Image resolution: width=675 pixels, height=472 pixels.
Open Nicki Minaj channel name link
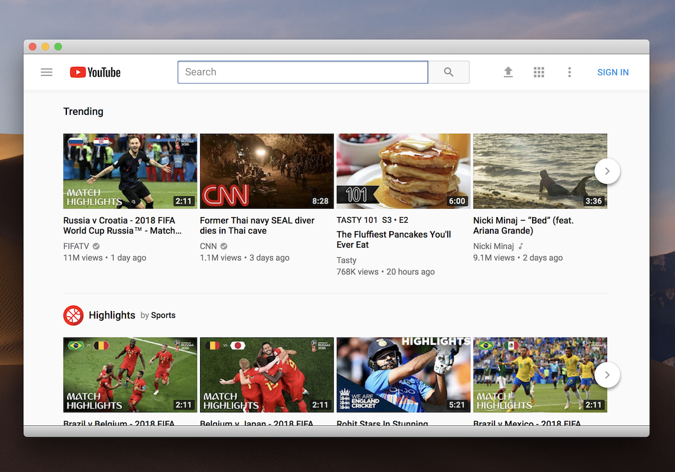pos(493,246)
